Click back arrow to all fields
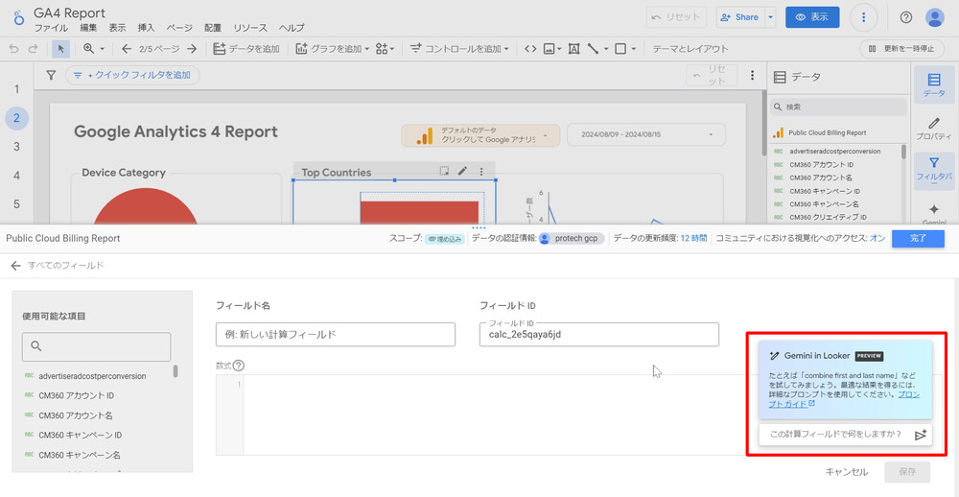 pos(15,266)
